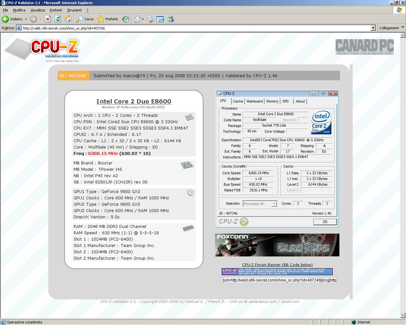Click the address bar URL field
The width and height of the screenshot is (406, 325).
(x=193, y=28)
